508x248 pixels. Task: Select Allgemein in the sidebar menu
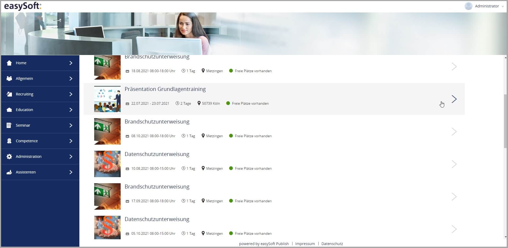coord(40,79)
